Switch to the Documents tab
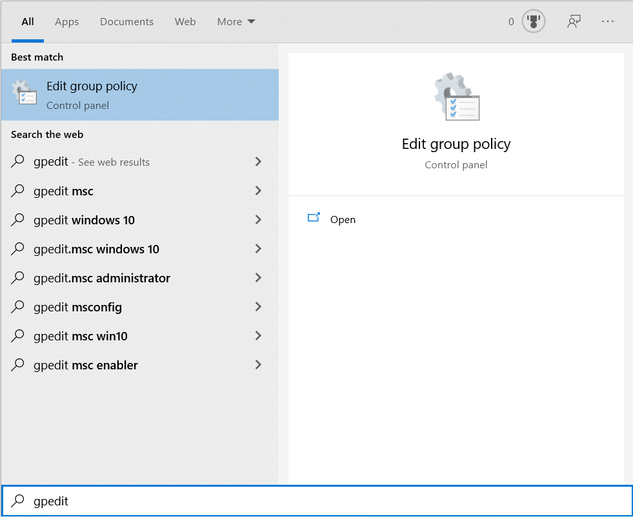 pyautogui.click(x=126, y=21)
